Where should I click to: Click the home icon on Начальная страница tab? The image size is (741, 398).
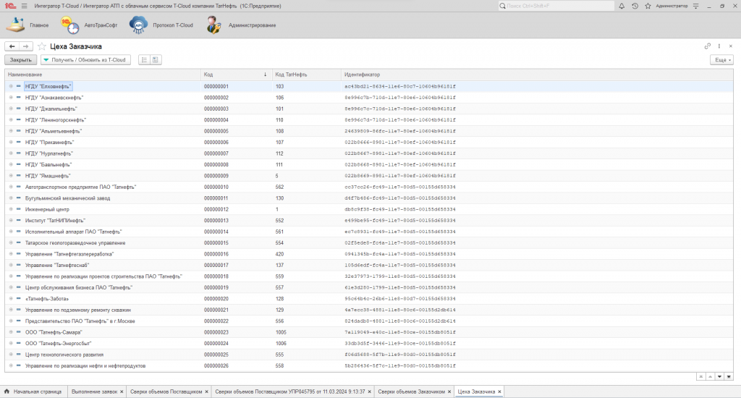tap(7, 391)
